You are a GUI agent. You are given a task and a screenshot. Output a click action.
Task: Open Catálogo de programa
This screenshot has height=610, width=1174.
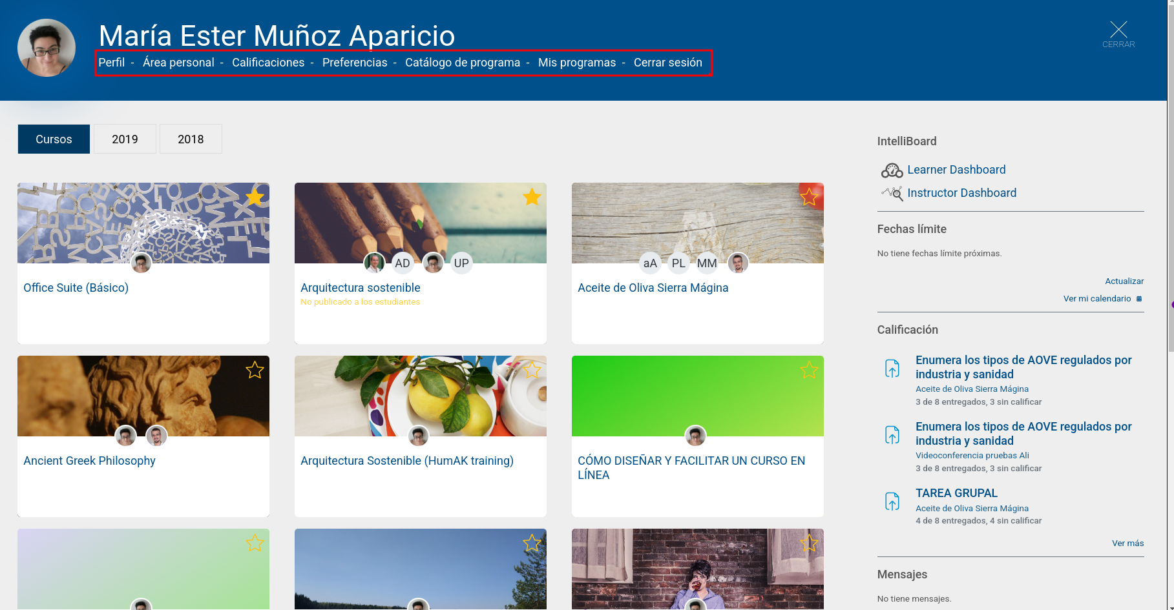(x=463, y=63)
